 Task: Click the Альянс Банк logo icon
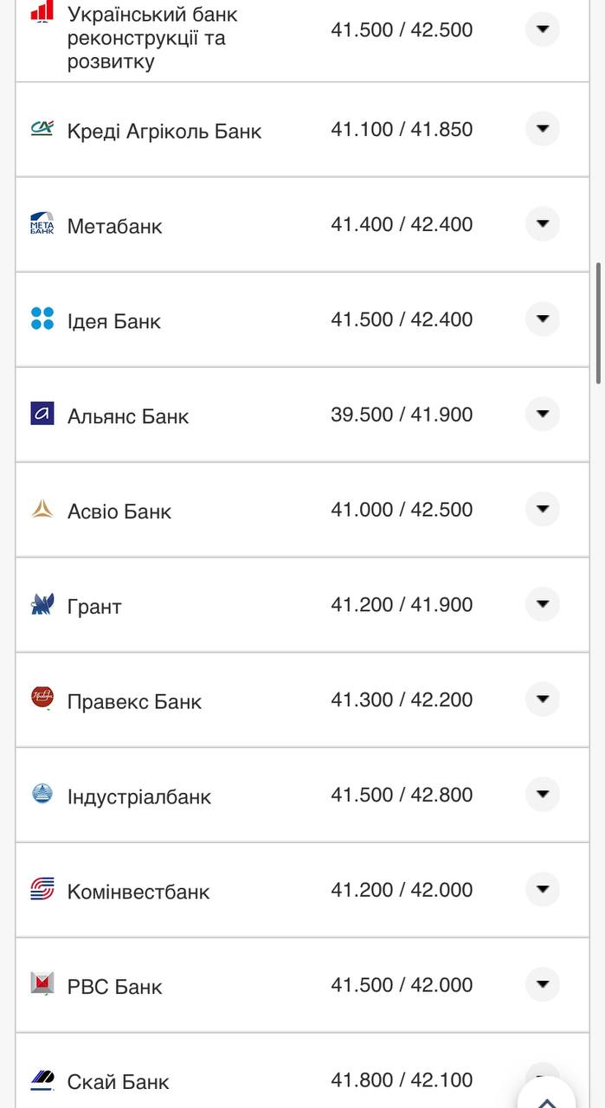[x=42, y=414]
